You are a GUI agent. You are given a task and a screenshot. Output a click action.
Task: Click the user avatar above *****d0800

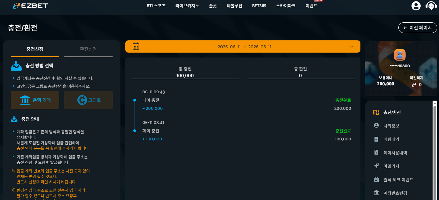[400, 55]
